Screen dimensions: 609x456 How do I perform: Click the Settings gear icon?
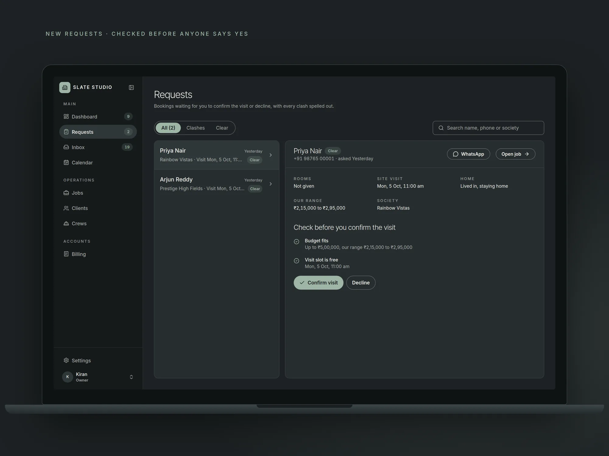coord(66,360)
